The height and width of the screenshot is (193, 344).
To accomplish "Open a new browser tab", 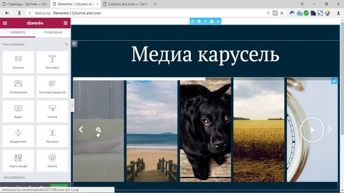I will pyautogui.click(x=155, y=4).
